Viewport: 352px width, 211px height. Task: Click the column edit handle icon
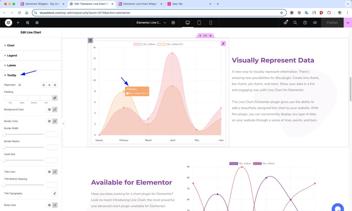tap(90, 41)
